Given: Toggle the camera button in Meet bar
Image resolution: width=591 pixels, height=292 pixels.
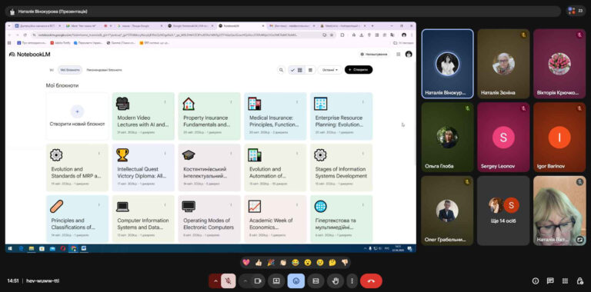Looking at the screenshot, I should 259,281.
